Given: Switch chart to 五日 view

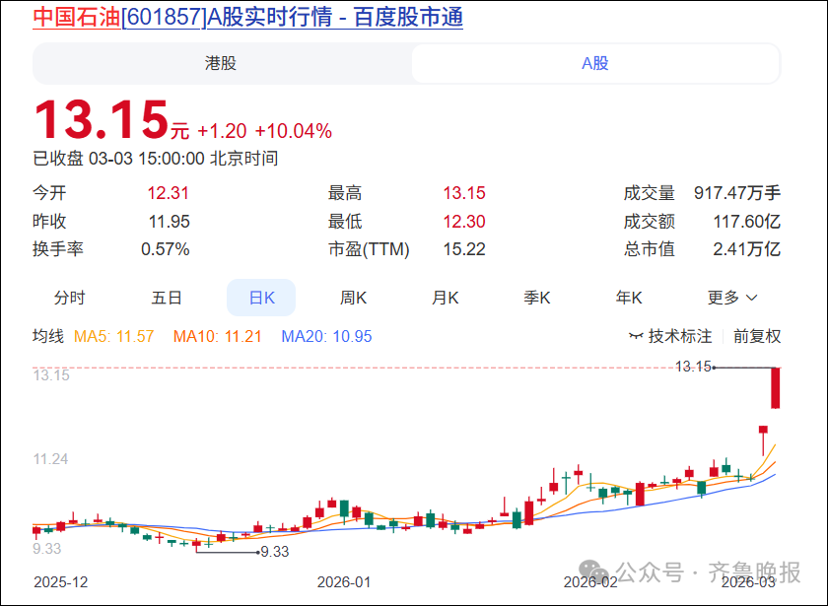Looking at the screenshot, I should 167,298.
